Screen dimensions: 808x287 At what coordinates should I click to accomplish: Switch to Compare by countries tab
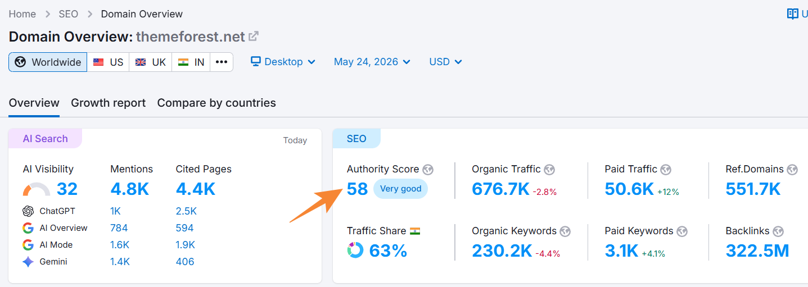216,103
